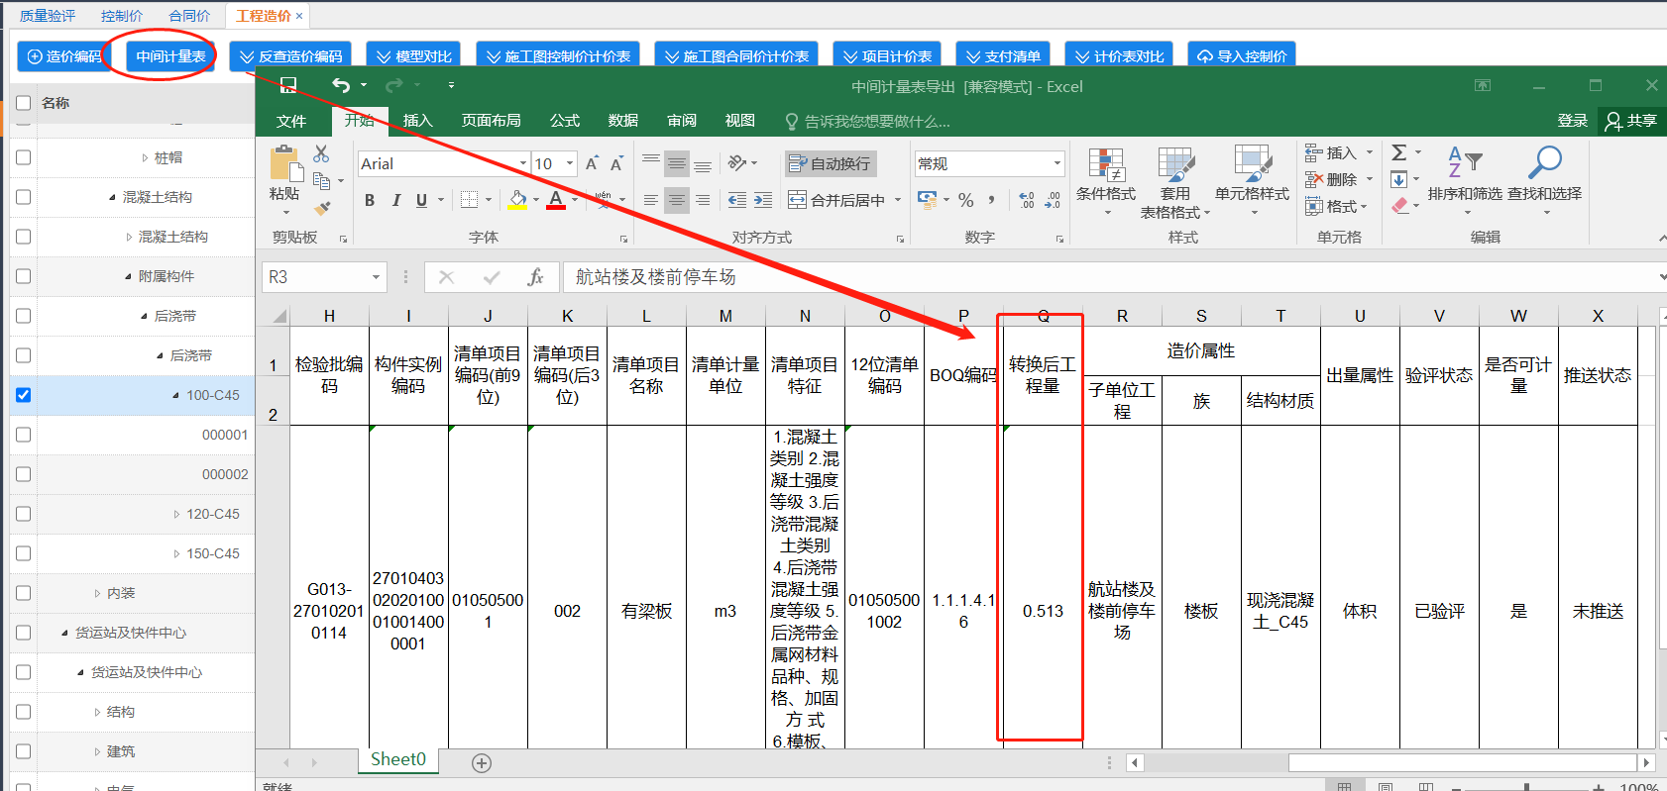
Task: Open 合并后居中 dropdown arrow
Action: click(x=898, y=200)
